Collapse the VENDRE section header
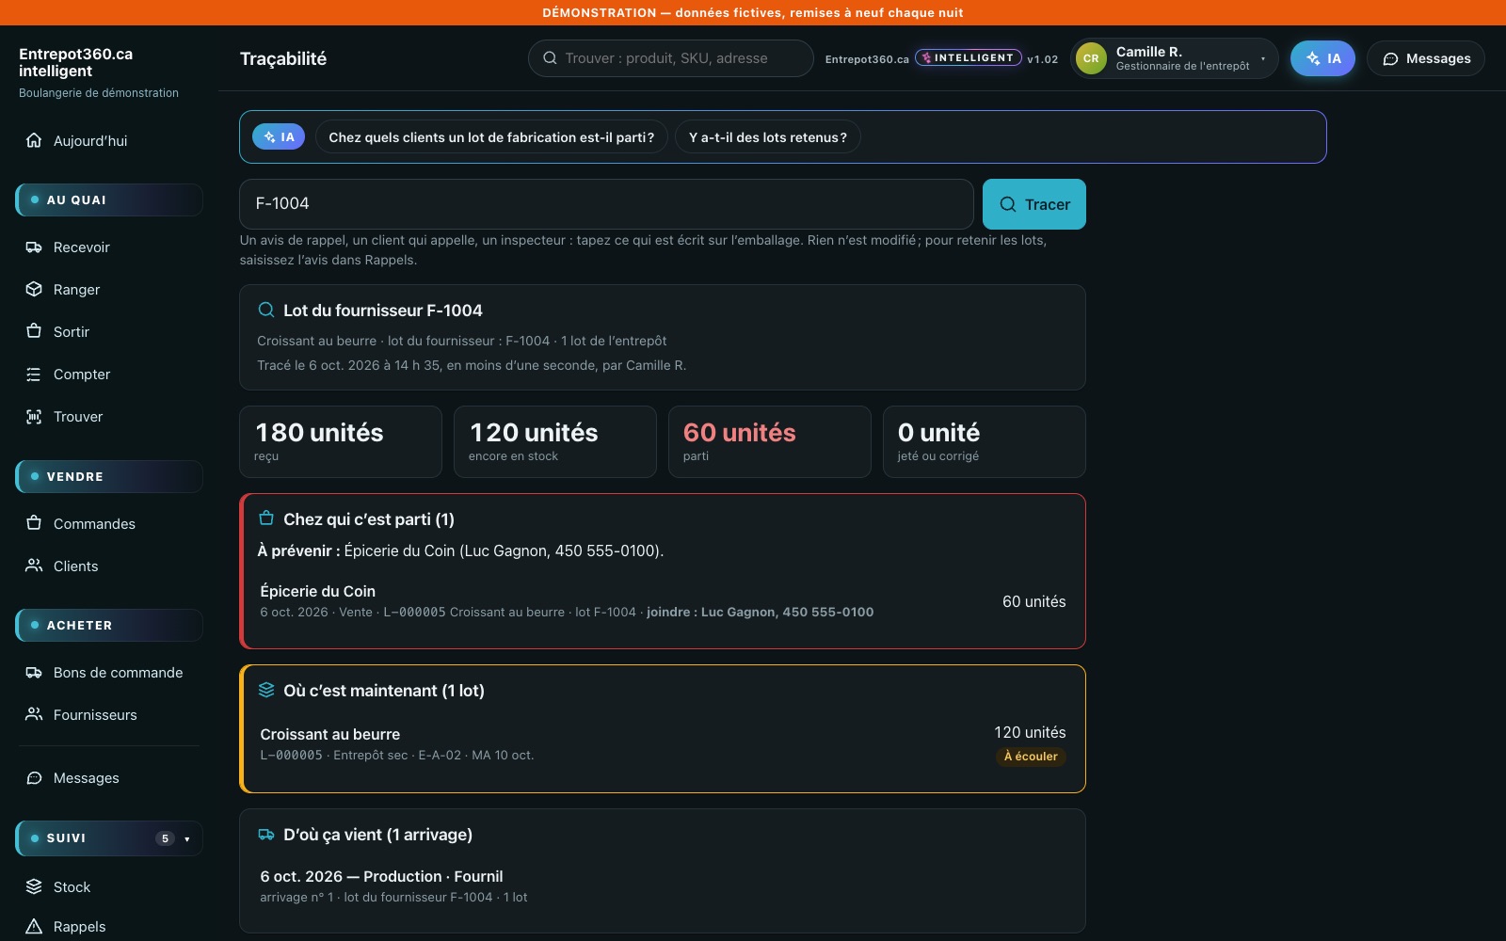The image size is (1506, 941). (x=109, y=477)
